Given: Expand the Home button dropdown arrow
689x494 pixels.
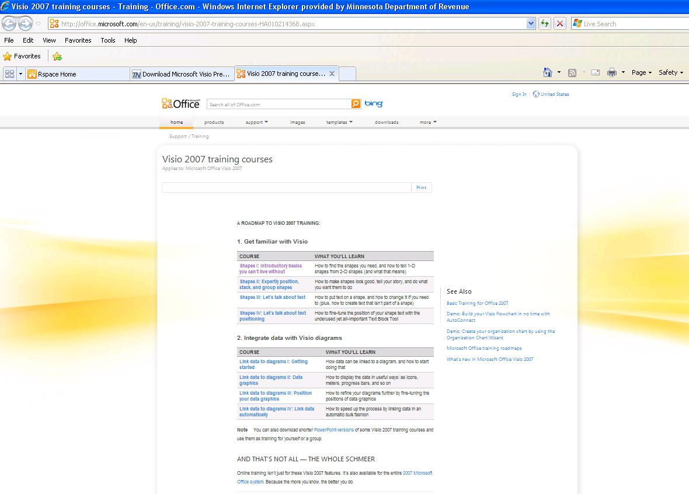Looking at the screenshot, I should pyautogui.click(x=559, y=72).
